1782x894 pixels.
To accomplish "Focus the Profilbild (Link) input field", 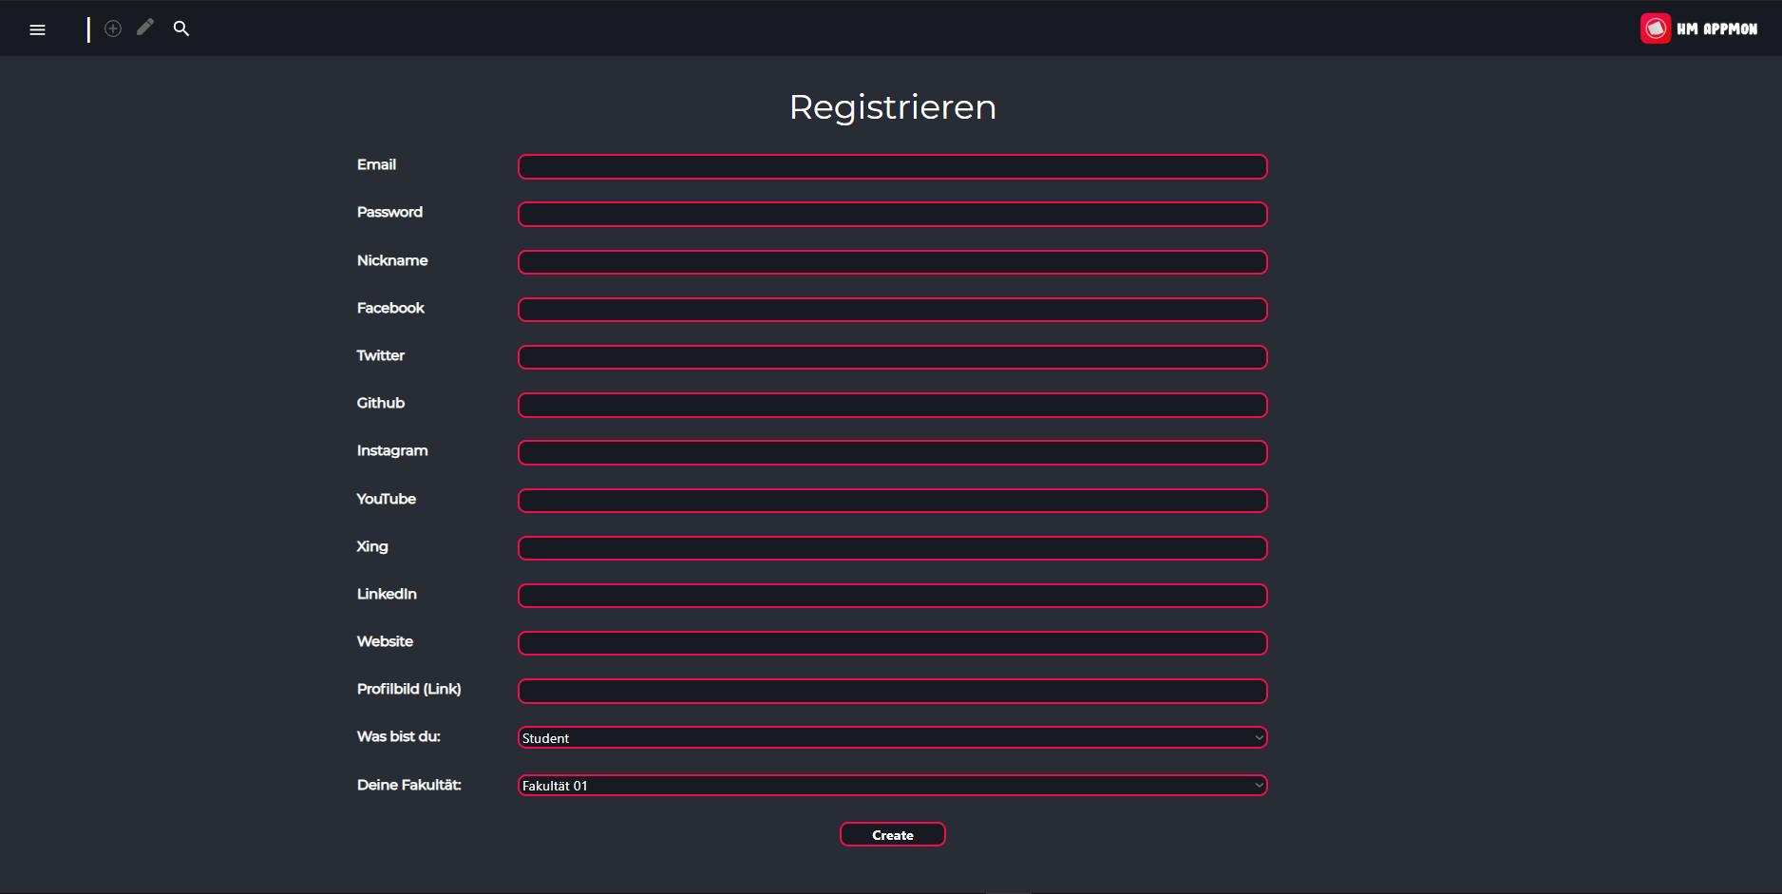I will pos(893,691).
